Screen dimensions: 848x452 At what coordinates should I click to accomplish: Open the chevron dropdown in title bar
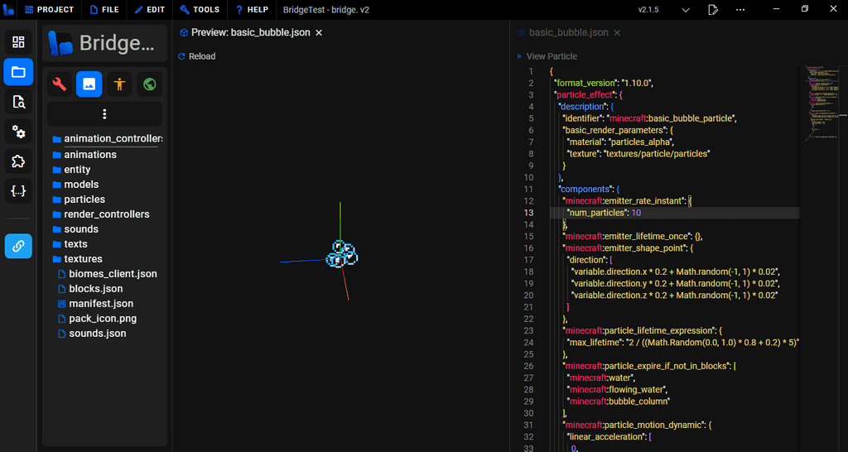coord(686,10)
